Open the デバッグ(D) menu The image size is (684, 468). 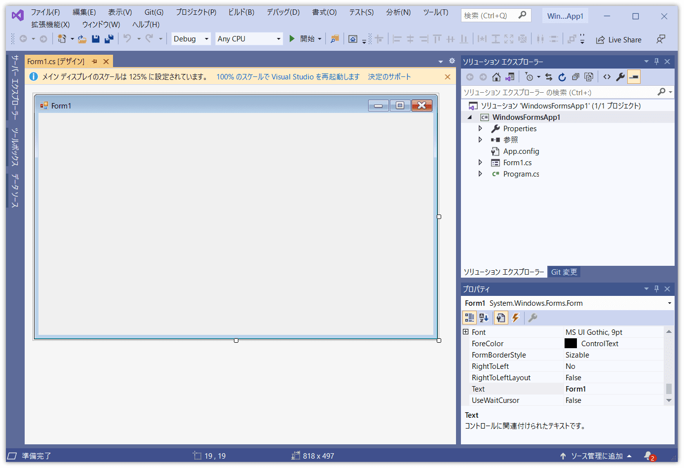coord(283,12)
